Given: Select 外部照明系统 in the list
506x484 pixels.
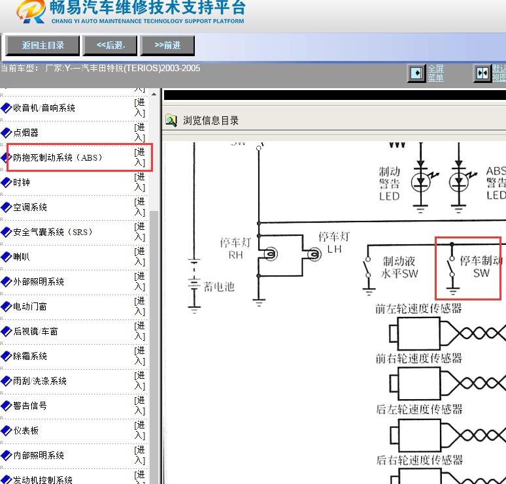Looking at the screenshot, I should click(39, 282).
